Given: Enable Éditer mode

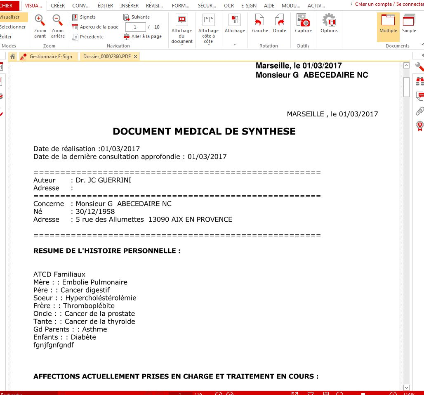Looking at the screenshot, I should 6,37.
